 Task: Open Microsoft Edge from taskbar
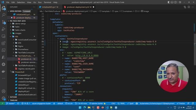(x=85, y=108)
